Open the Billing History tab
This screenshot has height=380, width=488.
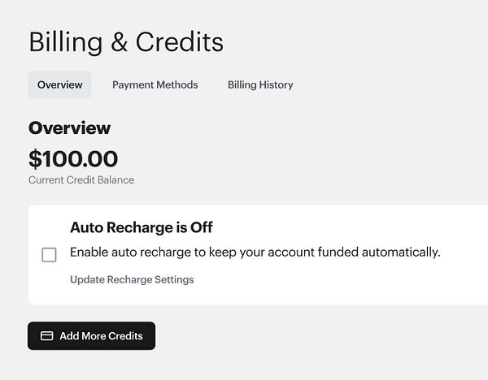point(260,84)
